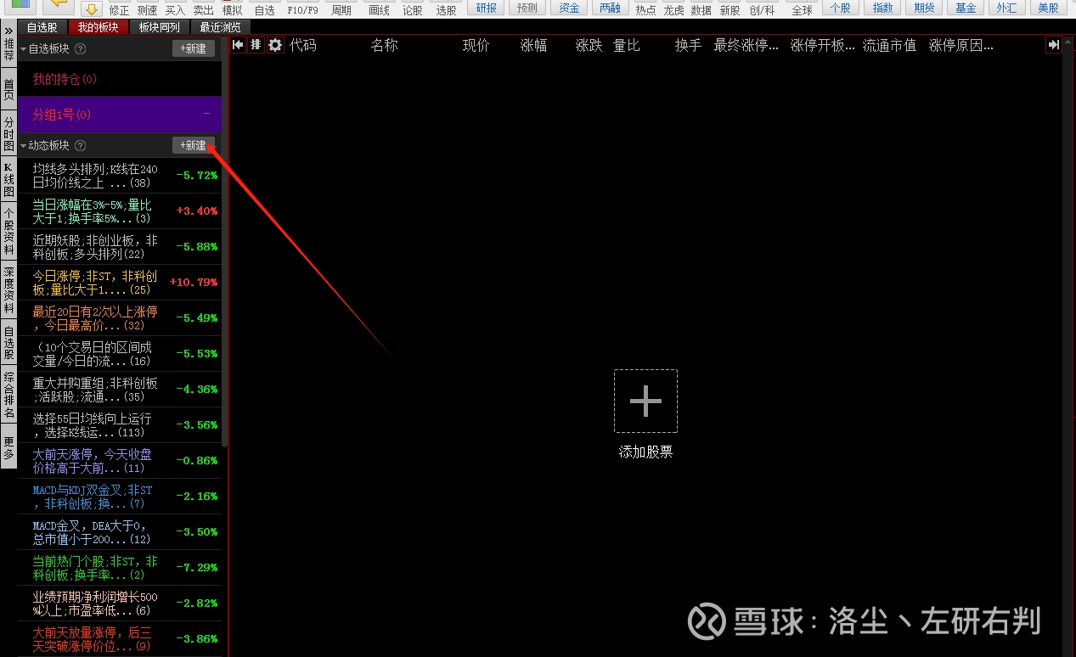Click the scroll-to-last-column arrow icon

coord(1053,45)
